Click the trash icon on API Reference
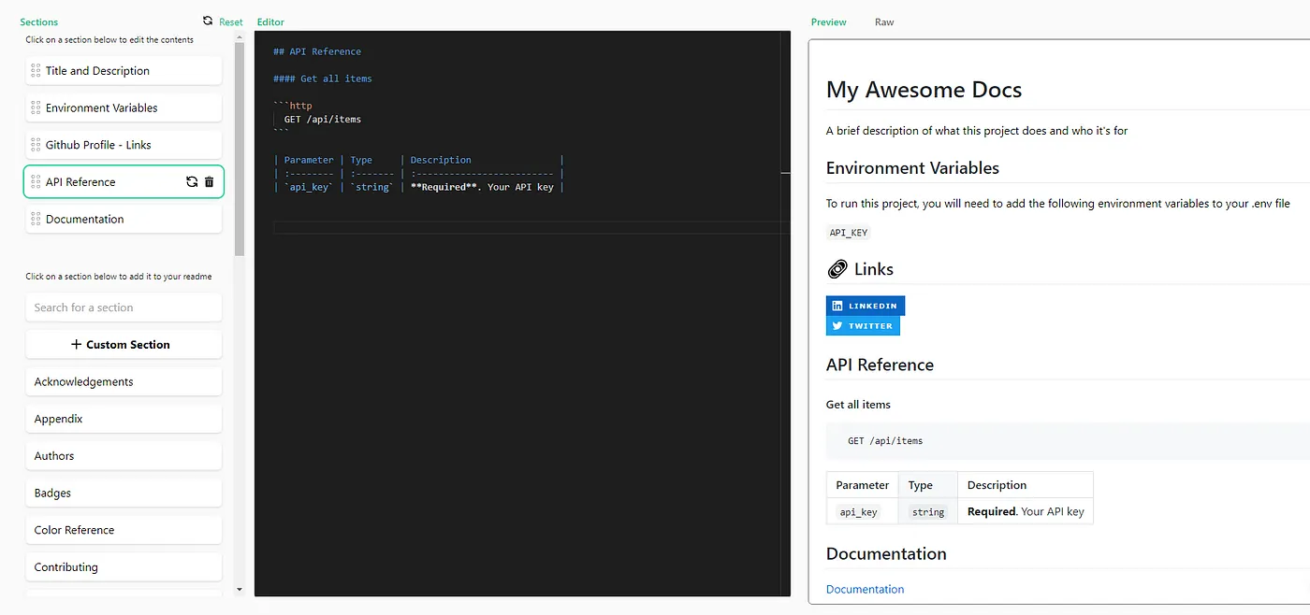Viewport: 1310px width, 615px height. [x=209, y=182]
